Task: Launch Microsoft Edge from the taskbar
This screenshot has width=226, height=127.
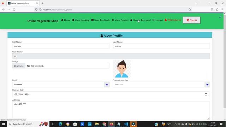Action: [60, 124]
